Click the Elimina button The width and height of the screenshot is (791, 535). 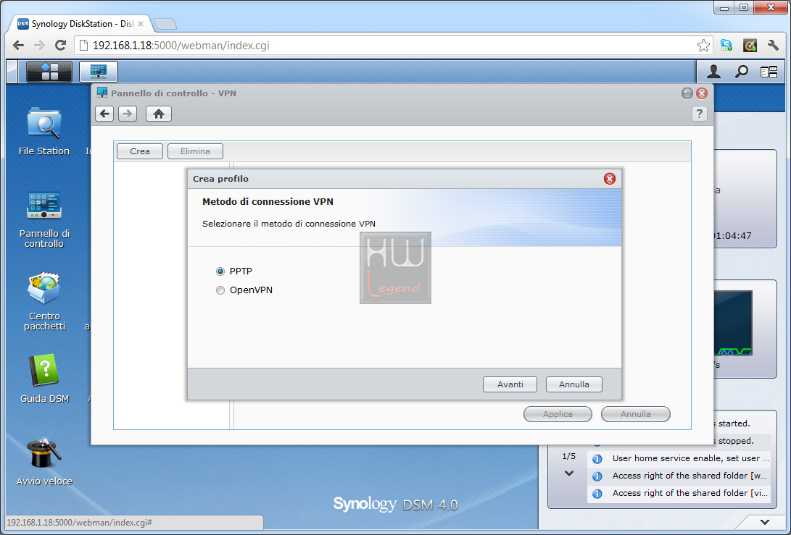tap(195, 151)
